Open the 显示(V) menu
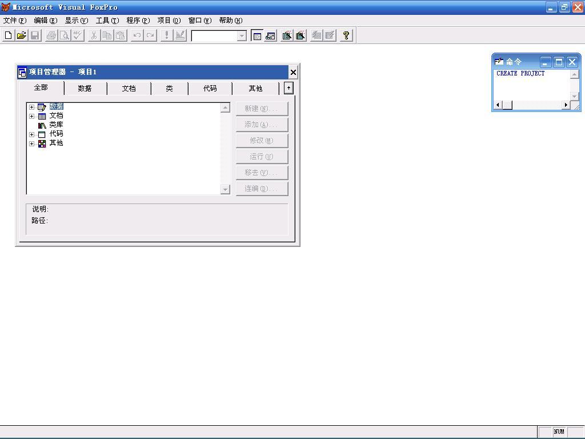Viewport: 585px width, 439px height. 77,21
